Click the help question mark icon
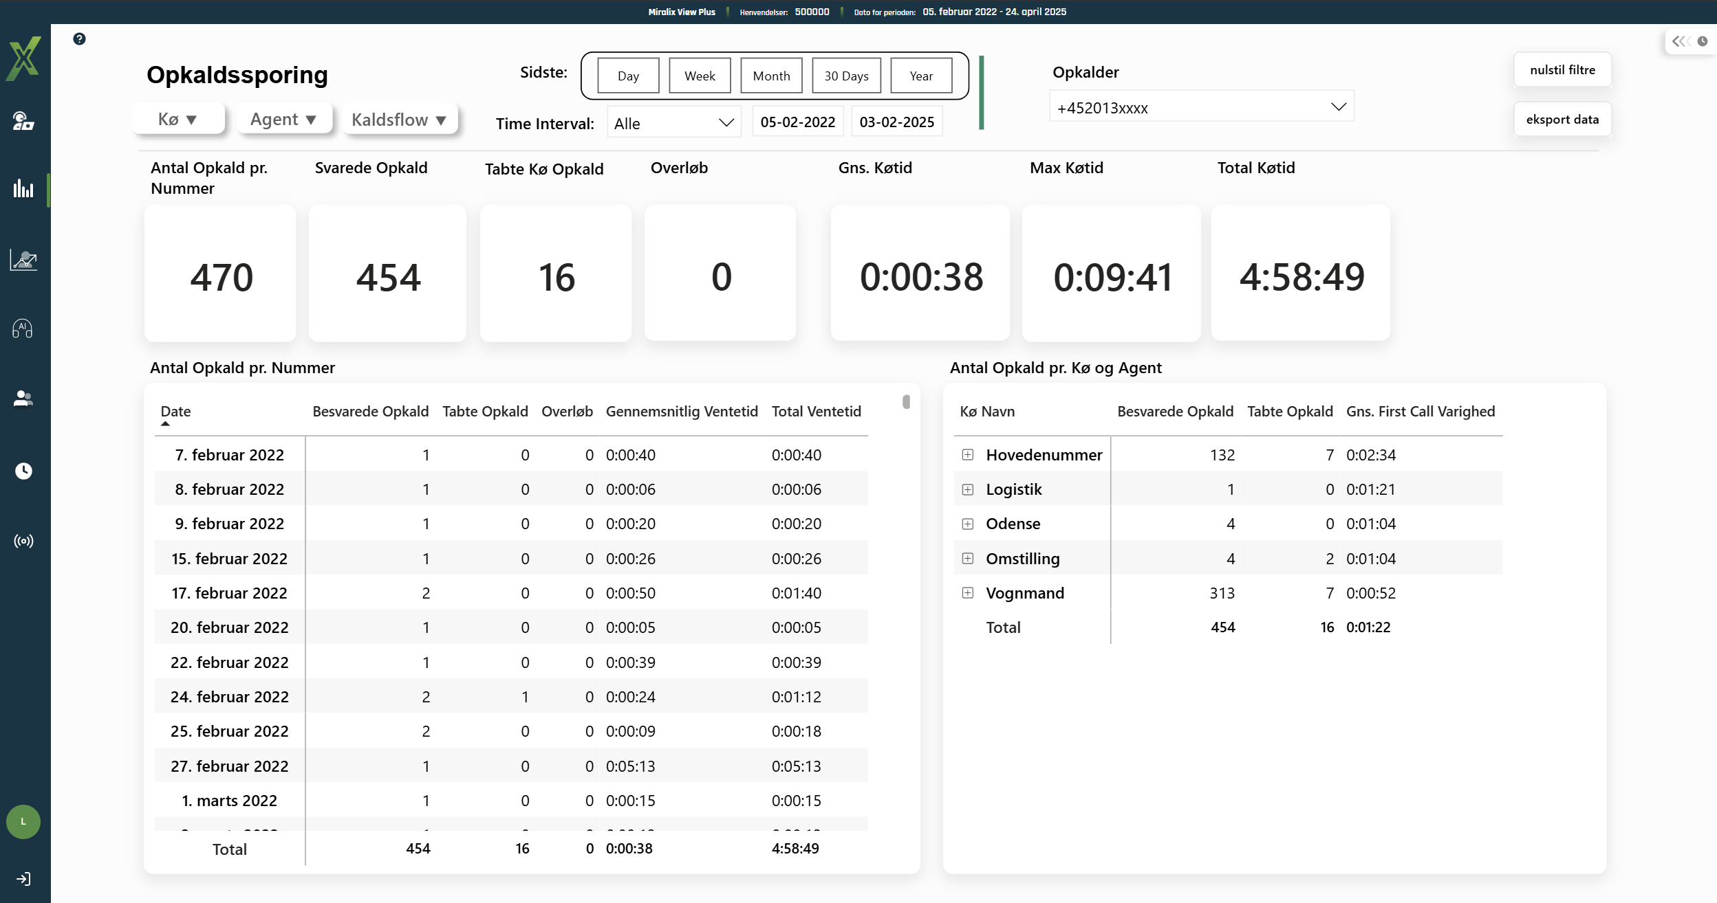The width and height of the screenshot is (1717, 903). (x=79, y=39)
